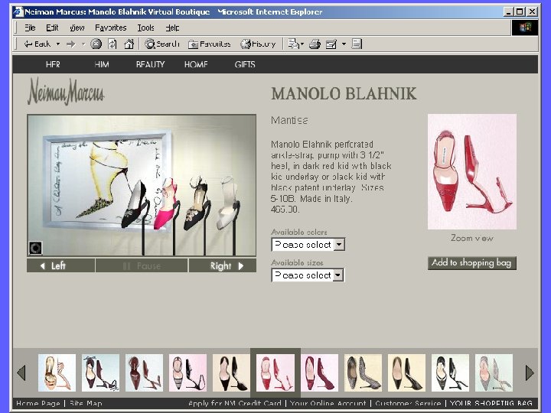Select the brown slingback thumbnail on blue
Image resolution: width=551 pixels, height=413 pixels.
144,372
